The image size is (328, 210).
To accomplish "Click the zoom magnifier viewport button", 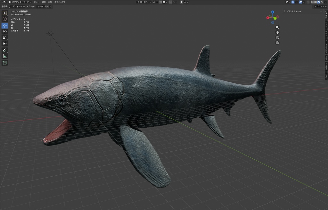I will pyautogui.click(x=277, y=28).
